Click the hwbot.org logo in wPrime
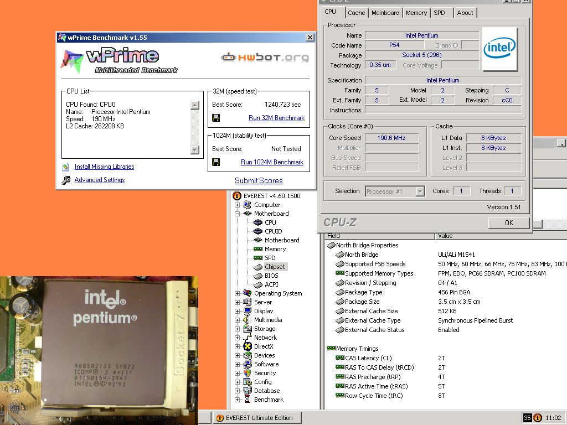 click(x=265, y=58)
